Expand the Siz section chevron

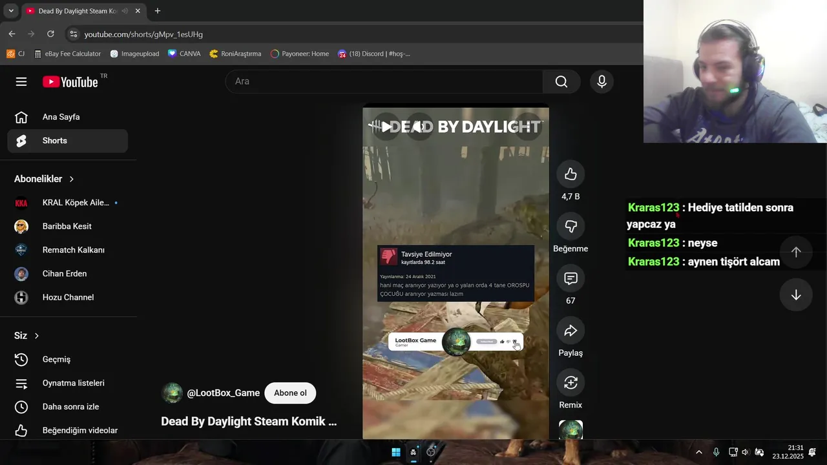click(37, 336)
